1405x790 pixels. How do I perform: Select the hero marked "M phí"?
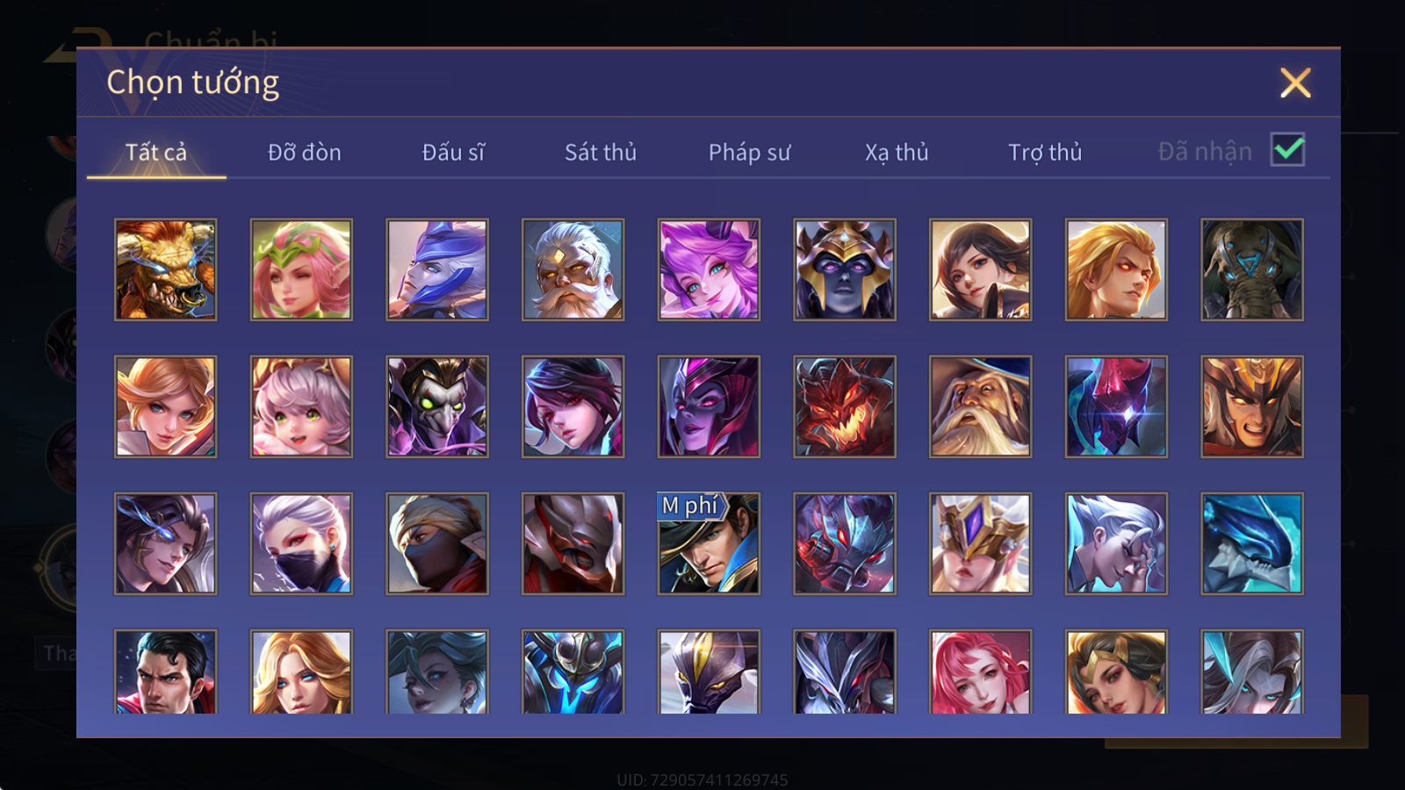[x=709, y=543]
